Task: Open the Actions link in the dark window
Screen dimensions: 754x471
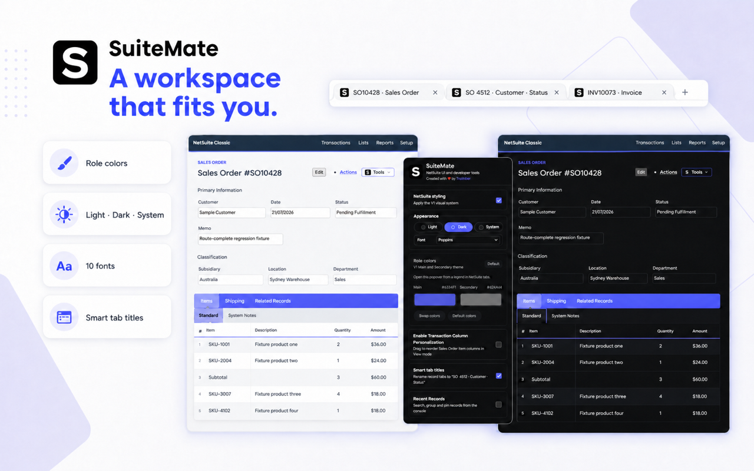Action: click(669, 173)
